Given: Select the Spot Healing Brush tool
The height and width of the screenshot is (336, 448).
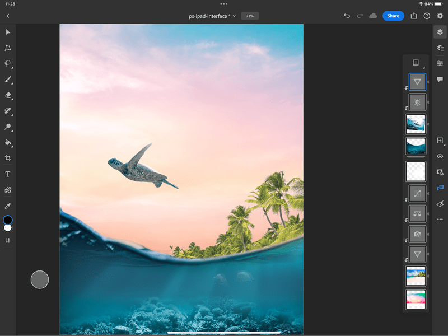Looking at the screenshot, I should (8, 111).
